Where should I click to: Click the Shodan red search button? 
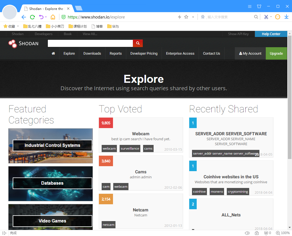tap(138, 43)
